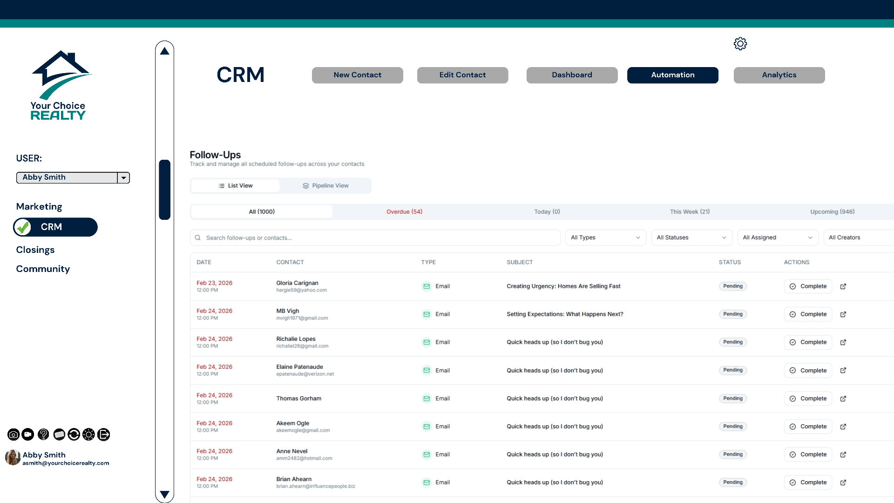Select the Today (0) tab
Screen dimensions: 894x503
[x=547, y=211]
